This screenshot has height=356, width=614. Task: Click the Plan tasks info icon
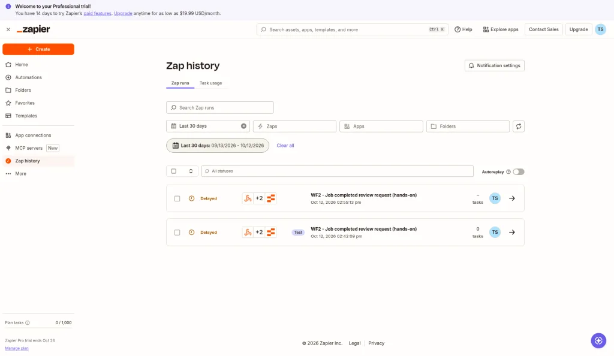(28, 323)
